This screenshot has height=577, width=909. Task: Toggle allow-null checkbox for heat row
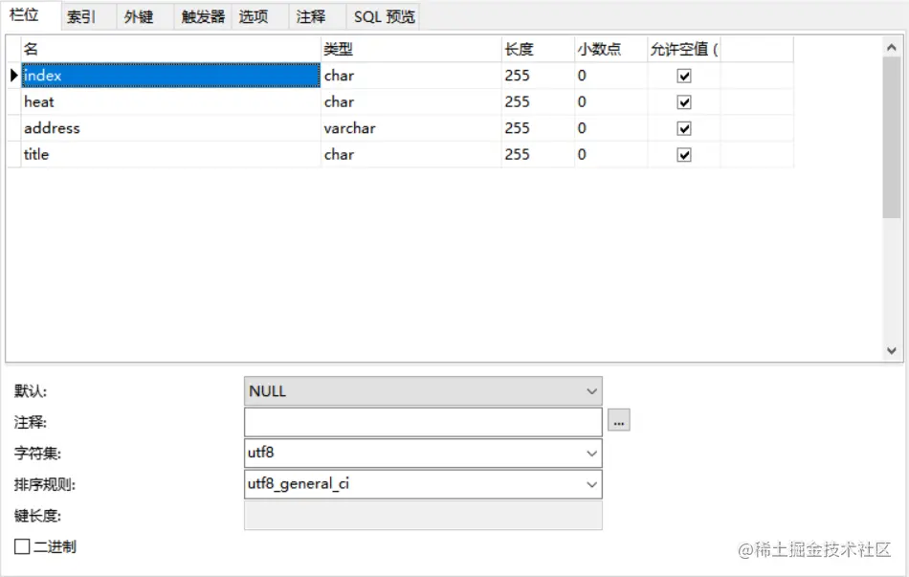click(x=684, y=102)
